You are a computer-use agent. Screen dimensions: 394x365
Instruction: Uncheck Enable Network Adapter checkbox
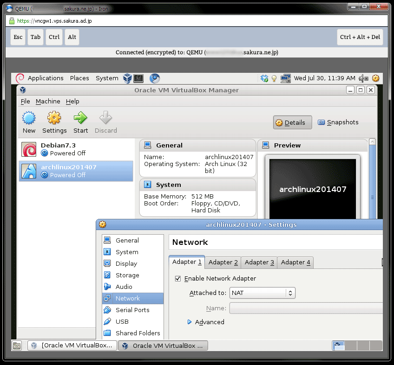[178, 278]
